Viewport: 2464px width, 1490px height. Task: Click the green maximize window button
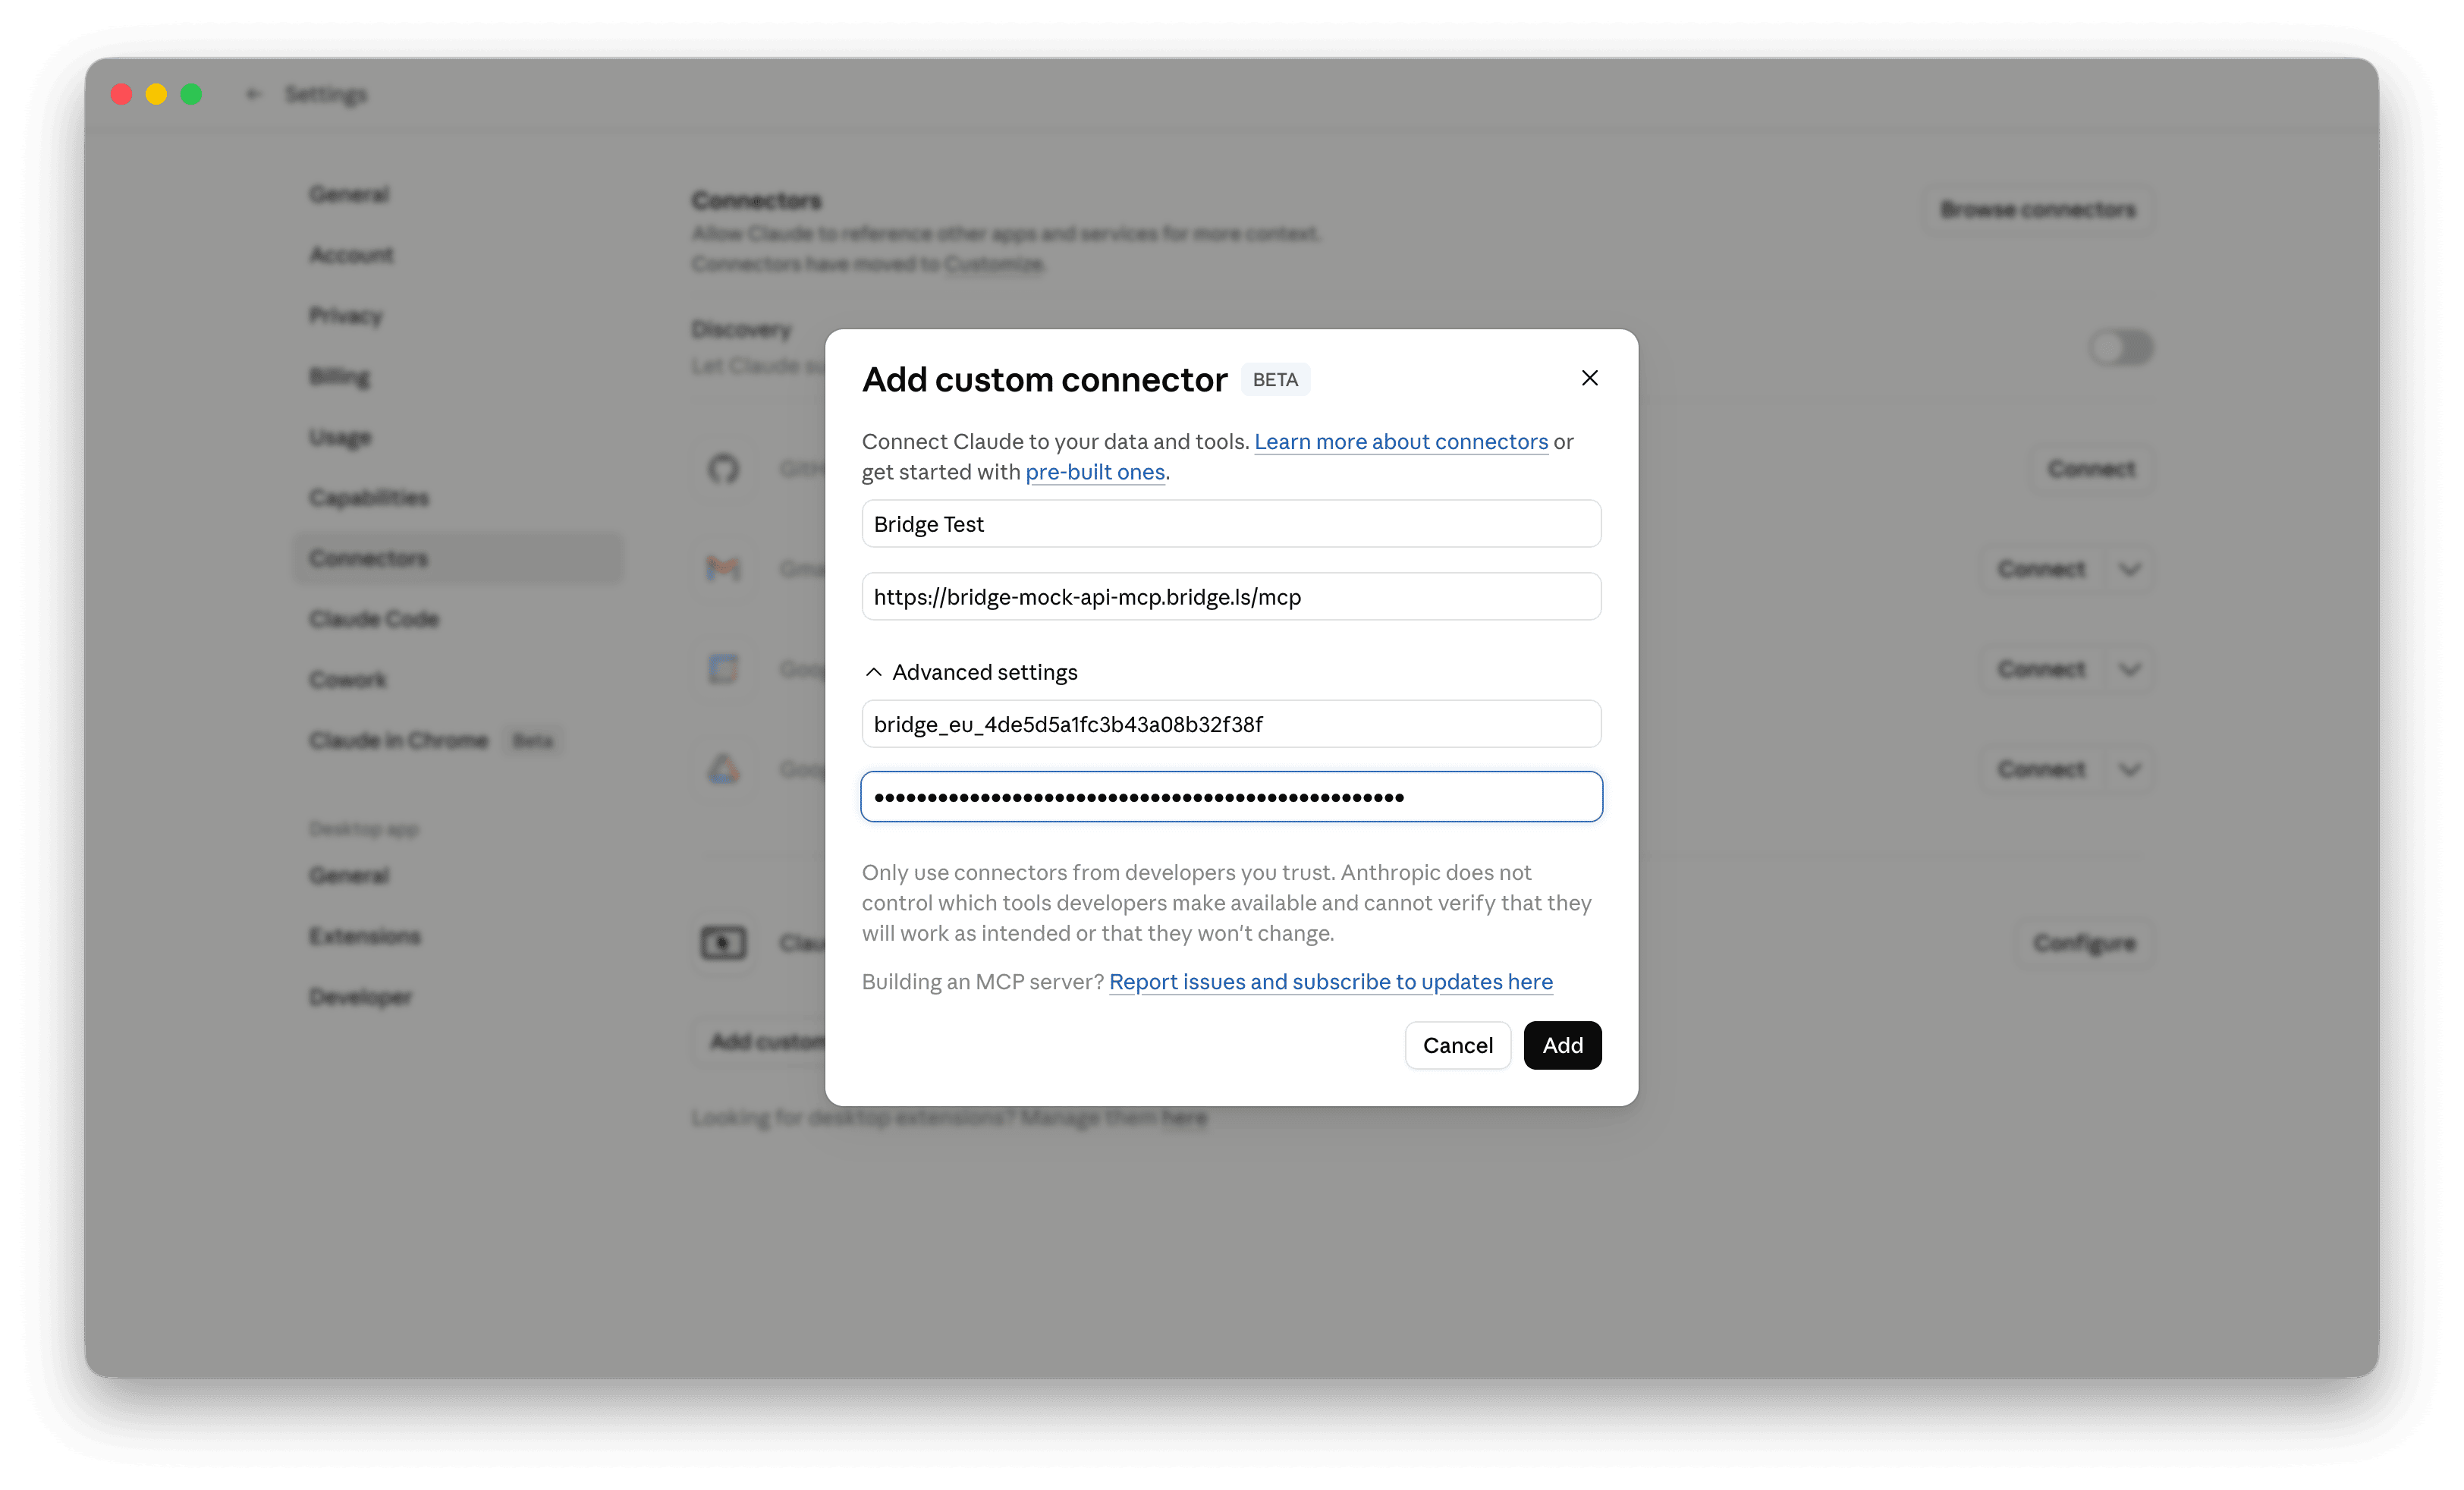click(191, 94)
